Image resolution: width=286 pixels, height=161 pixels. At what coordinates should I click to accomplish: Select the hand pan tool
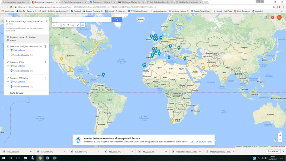(x=63, y=25)
